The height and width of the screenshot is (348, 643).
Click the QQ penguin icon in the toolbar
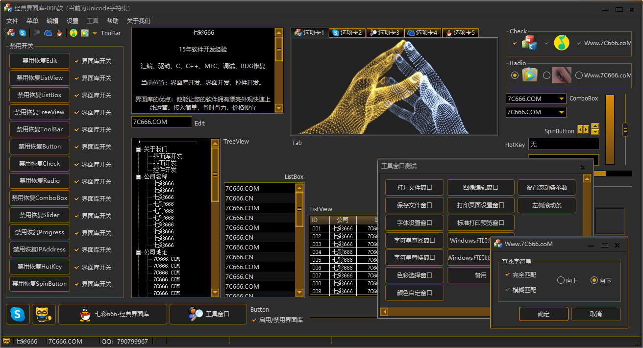(x=59, y=33)
